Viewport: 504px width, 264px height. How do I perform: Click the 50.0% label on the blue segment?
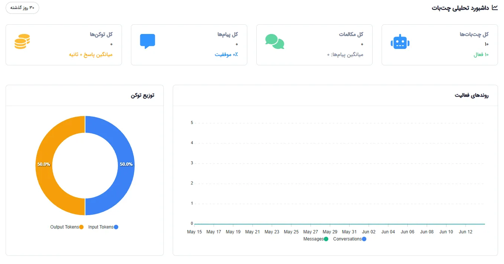tap(126, 164)
